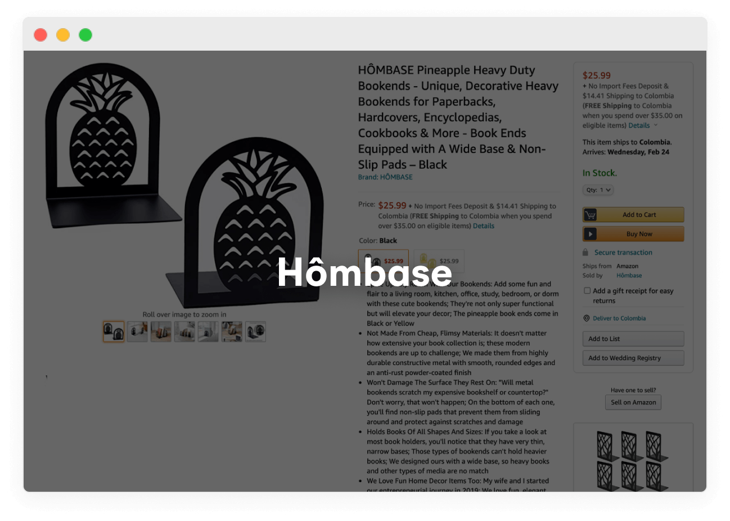This screenshot has width=730, height=521.
Task: Select the third product thumbnail below the image
Action: 161,332
